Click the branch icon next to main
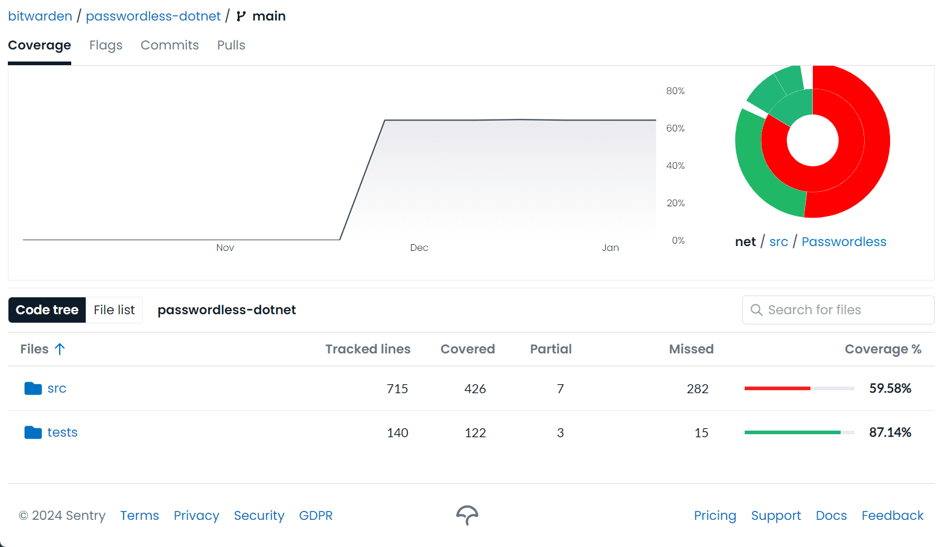This screenshot has height=547, width=942. click(x=240, y=16)
